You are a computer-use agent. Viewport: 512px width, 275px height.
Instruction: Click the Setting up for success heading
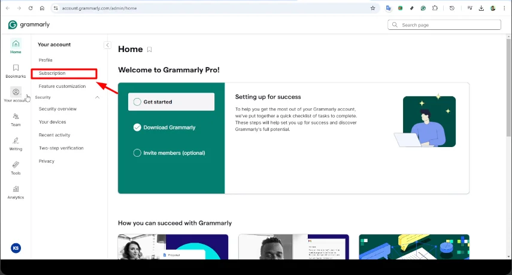pos(268,97)
